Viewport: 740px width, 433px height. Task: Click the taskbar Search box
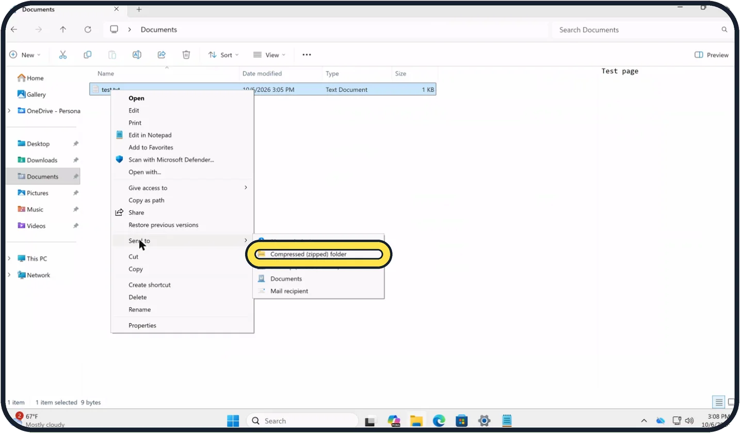302,421
